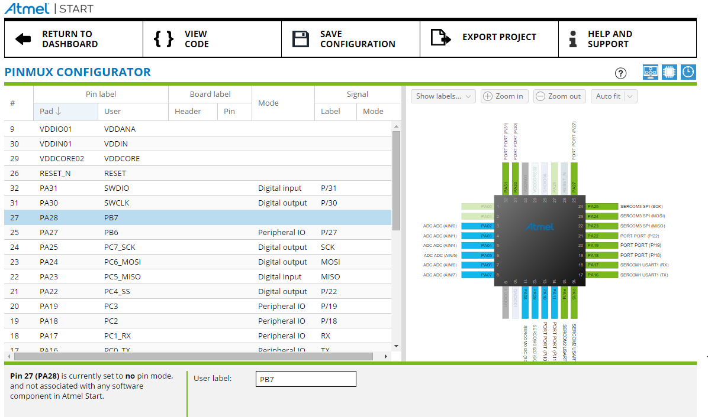Select the VDDIN01 VDDIN row
708x417 pixels.
pyautogui.click(x=198, y=144)
